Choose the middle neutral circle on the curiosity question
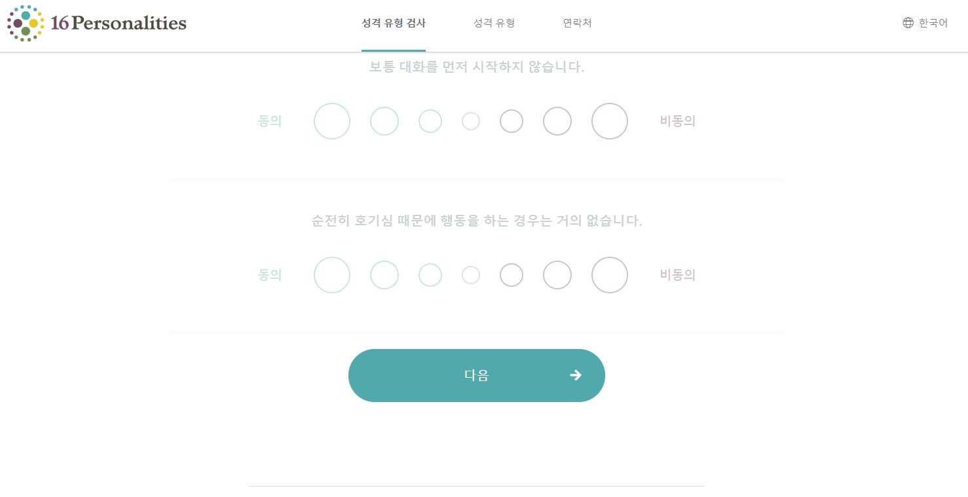Image resolution: width=968 pixels, height=497 pixels. click(x=471, y=275)
